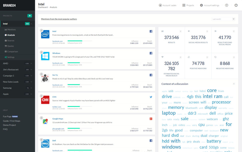242x152 pixels.
Task: Click thumbs up icon on Positive Mentions tile
Action: (x=189, y=57)
